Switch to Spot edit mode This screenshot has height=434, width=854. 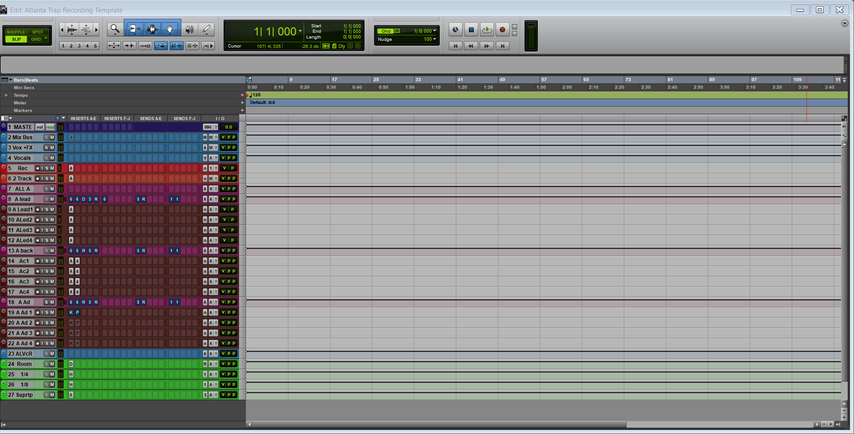coord(38,32)
